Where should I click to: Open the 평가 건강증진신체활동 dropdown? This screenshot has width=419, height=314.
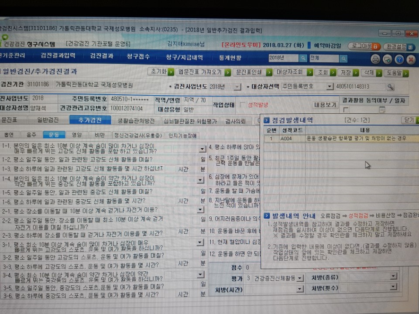300,278
